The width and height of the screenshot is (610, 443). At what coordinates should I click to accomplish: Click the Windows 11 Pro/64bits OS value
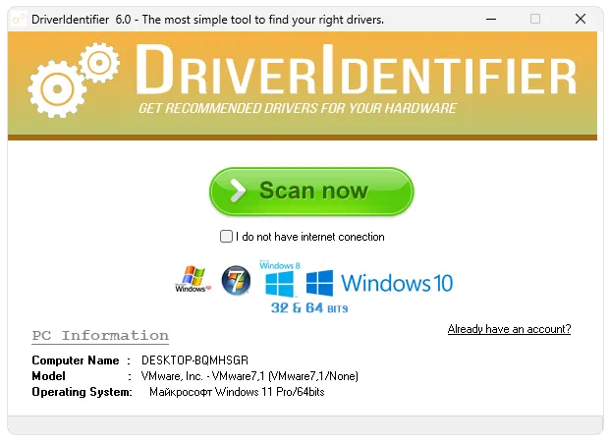[237, 392]
